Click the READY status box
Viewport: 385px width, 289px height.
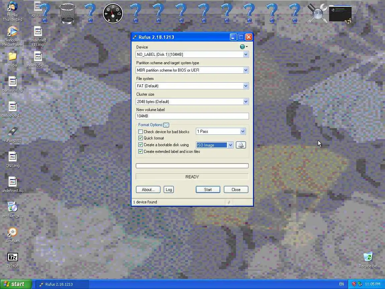[192, 177]
